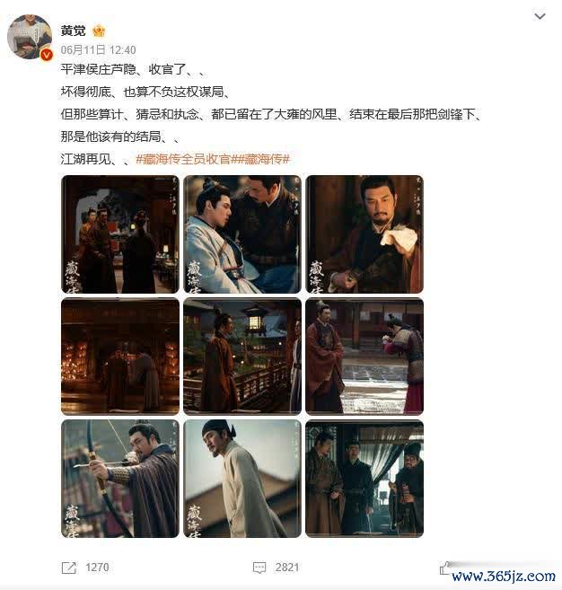
Task: Open the #藏海传全员收官# hashtag
Action: coord(186,159)
